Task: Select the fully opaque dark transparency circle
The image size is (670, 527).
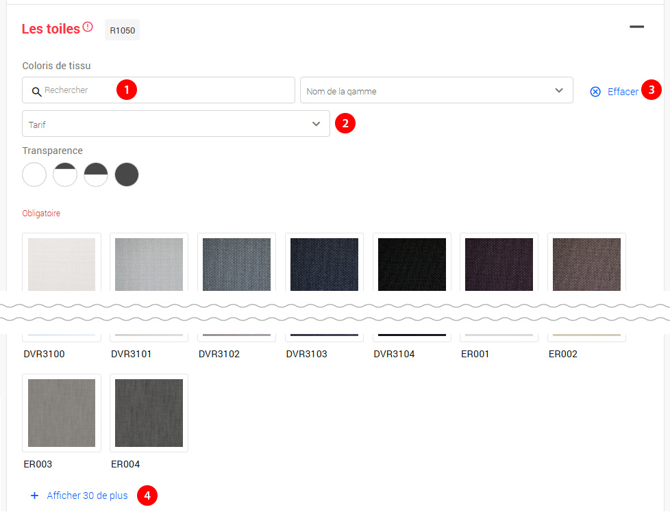Action: pyautogui.click(x=127, y=175)
